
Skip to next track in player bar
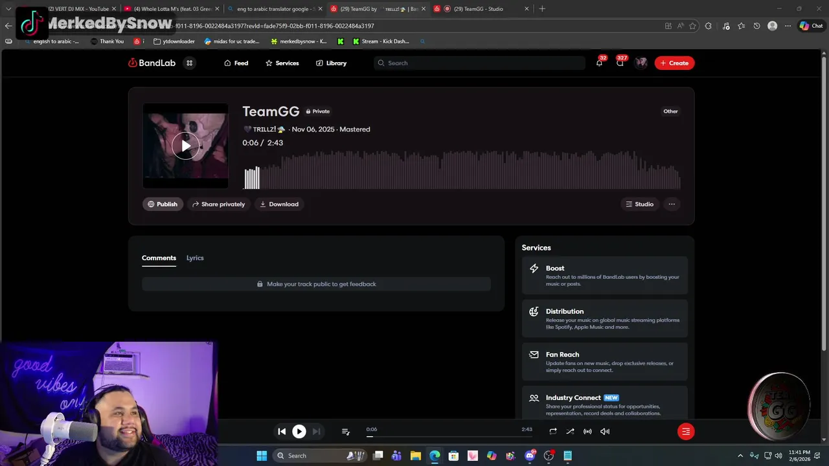coord(316,431)
